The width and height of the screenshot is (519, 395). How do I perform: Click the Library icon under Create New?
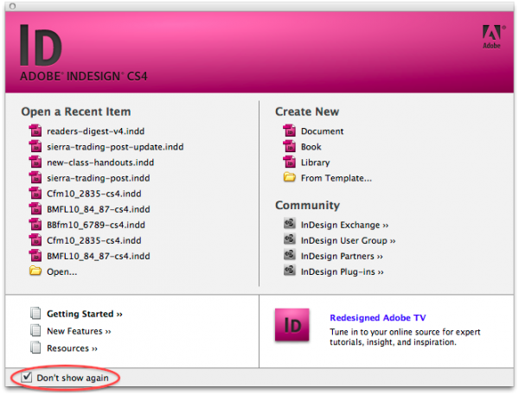coord(289,162)
